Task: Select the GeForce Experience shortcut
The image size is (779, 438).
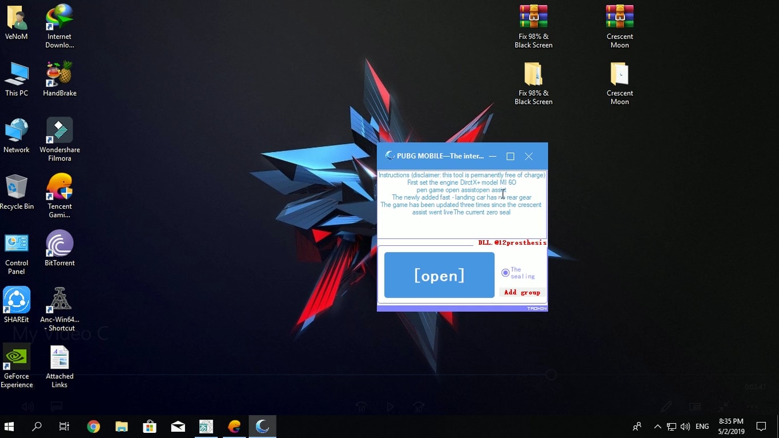Action: [x=17, y=366]
